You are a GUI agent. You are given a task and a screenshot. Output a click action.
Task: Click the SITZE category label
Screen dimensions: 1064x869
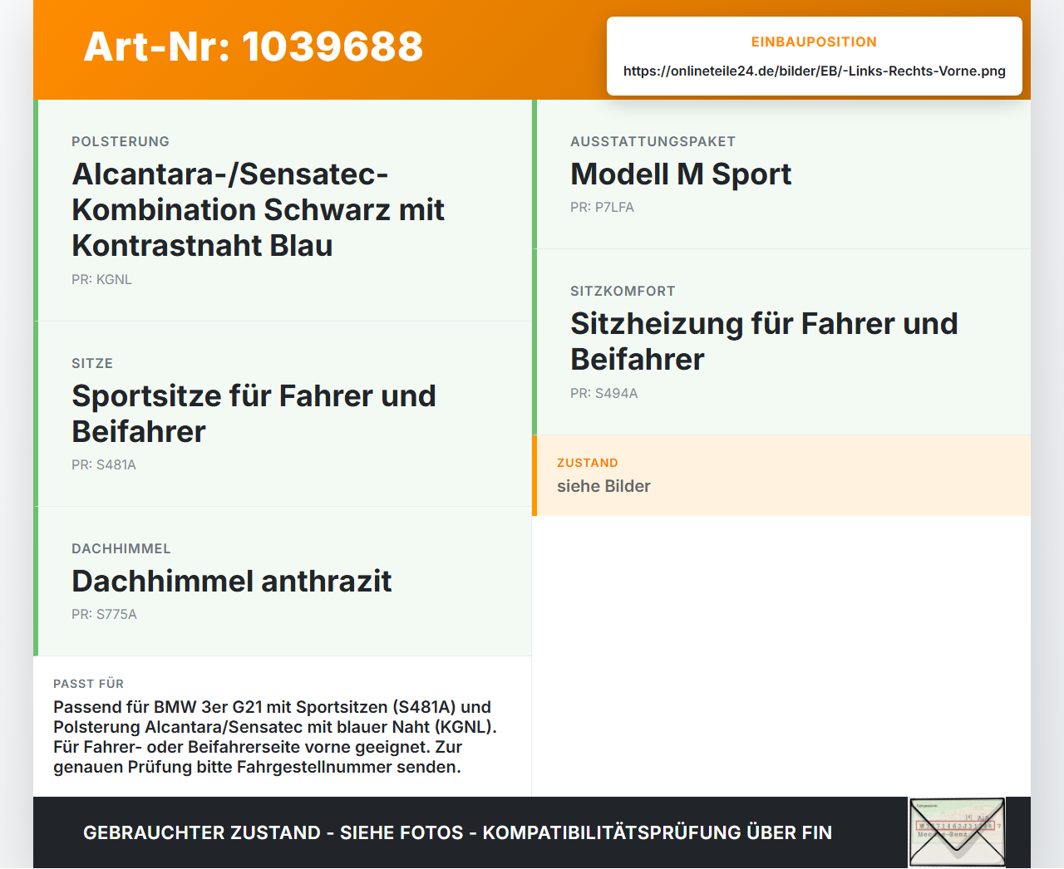coord(92,364)
